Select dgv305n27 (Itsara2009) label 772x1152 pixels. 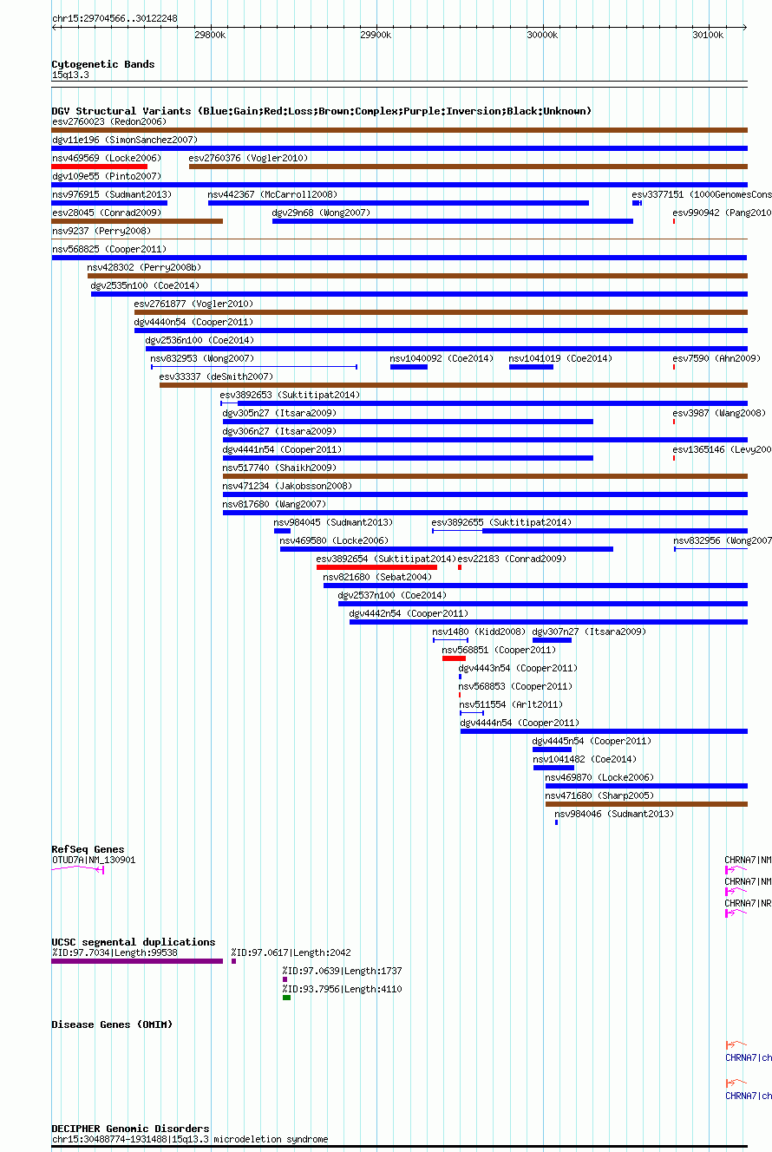pos(279,413)
